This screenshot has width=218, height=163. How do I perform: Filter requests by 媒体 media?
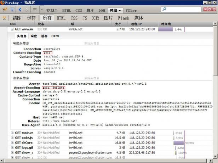(138, 18)
